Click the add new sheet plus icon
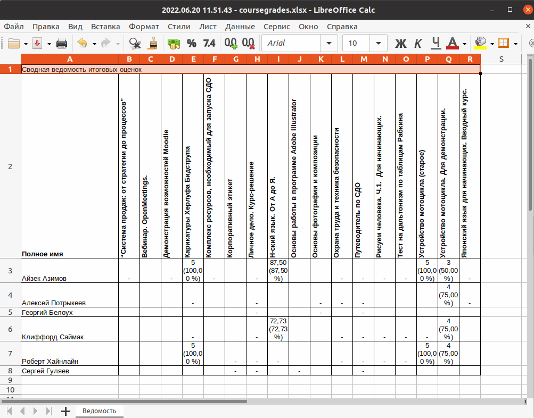 [65, 411]
